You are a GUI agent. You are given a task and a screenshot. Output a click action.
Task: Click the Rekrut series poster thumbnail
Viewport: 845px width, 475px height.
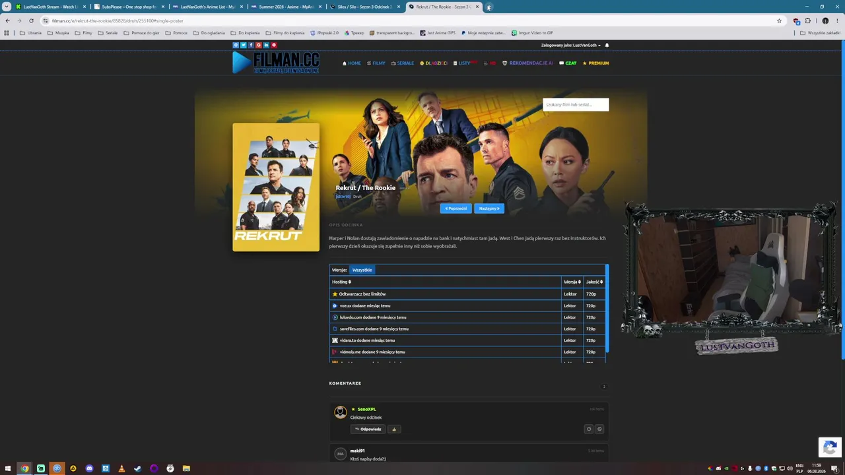276,187
